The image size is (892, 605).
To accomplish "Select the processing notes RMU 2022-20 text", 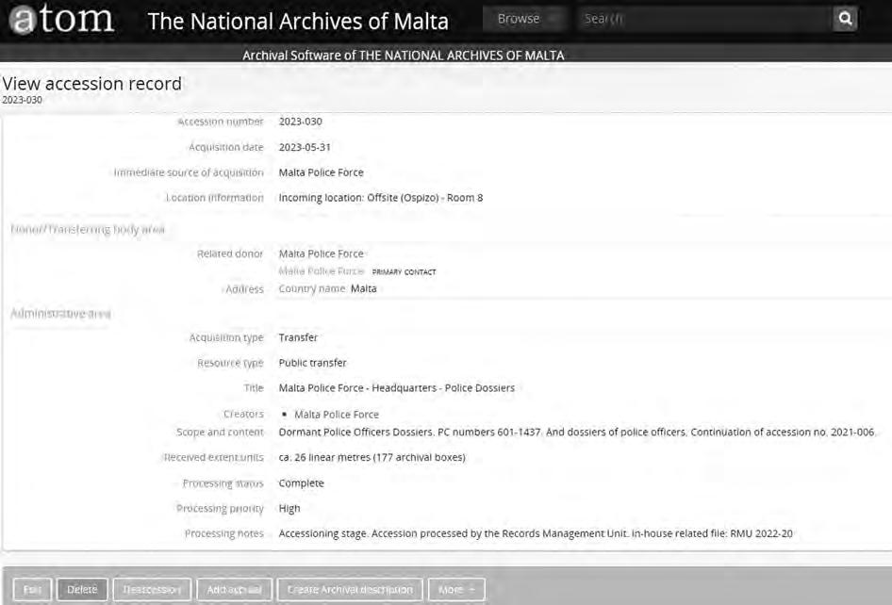I will (x=536, y=533).
